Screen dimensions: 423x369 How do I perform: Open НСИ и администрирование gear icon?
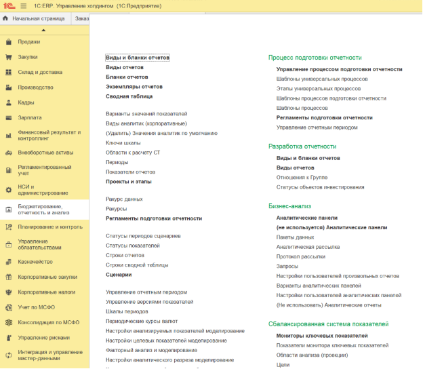9,190
